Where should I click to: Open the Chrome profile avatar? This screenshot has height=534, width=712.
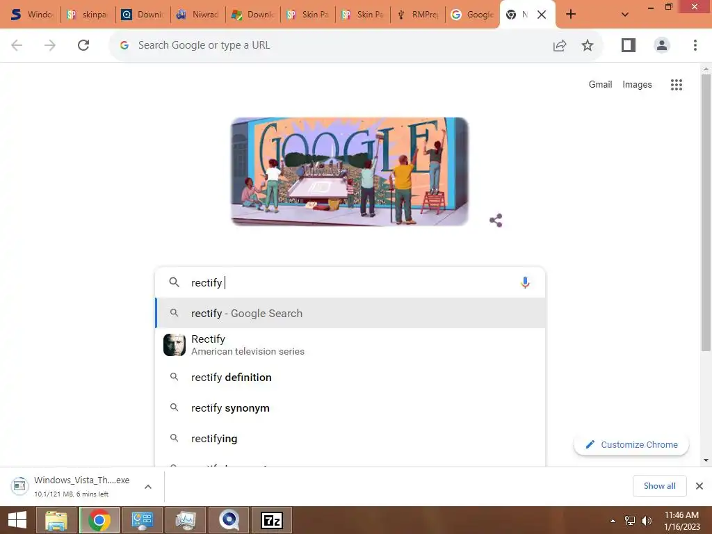(x=662, y=45)
